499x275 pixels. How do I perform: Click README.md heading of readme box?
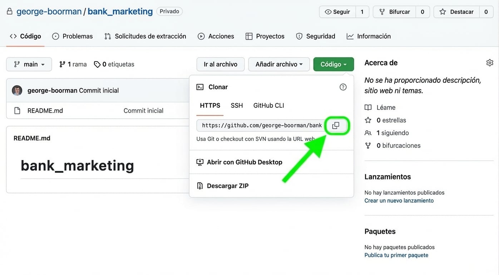pos(32,138)
